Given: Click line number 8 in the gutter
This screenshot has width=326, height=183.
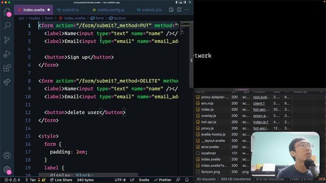Looking at the screenshot, I should coord(29,81).
